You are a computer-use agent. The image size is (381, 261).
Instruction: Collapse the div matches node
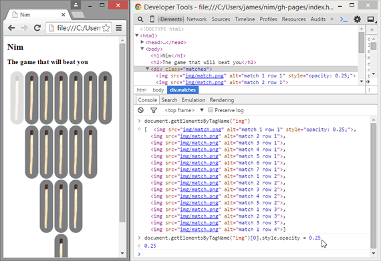pos(148,69)
